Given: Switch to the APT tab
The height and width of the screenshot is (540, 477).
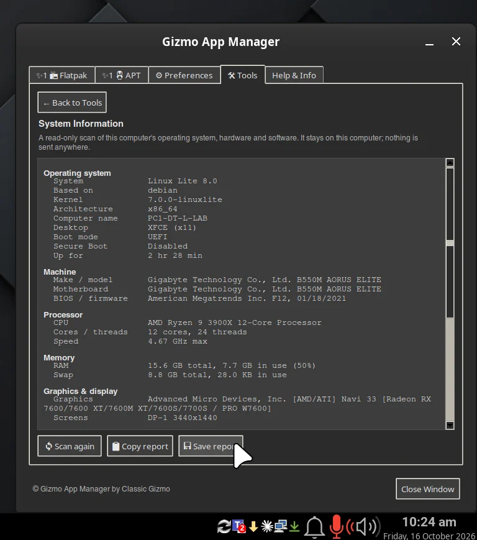Looking at the screenshot, I should pos(122,75).
